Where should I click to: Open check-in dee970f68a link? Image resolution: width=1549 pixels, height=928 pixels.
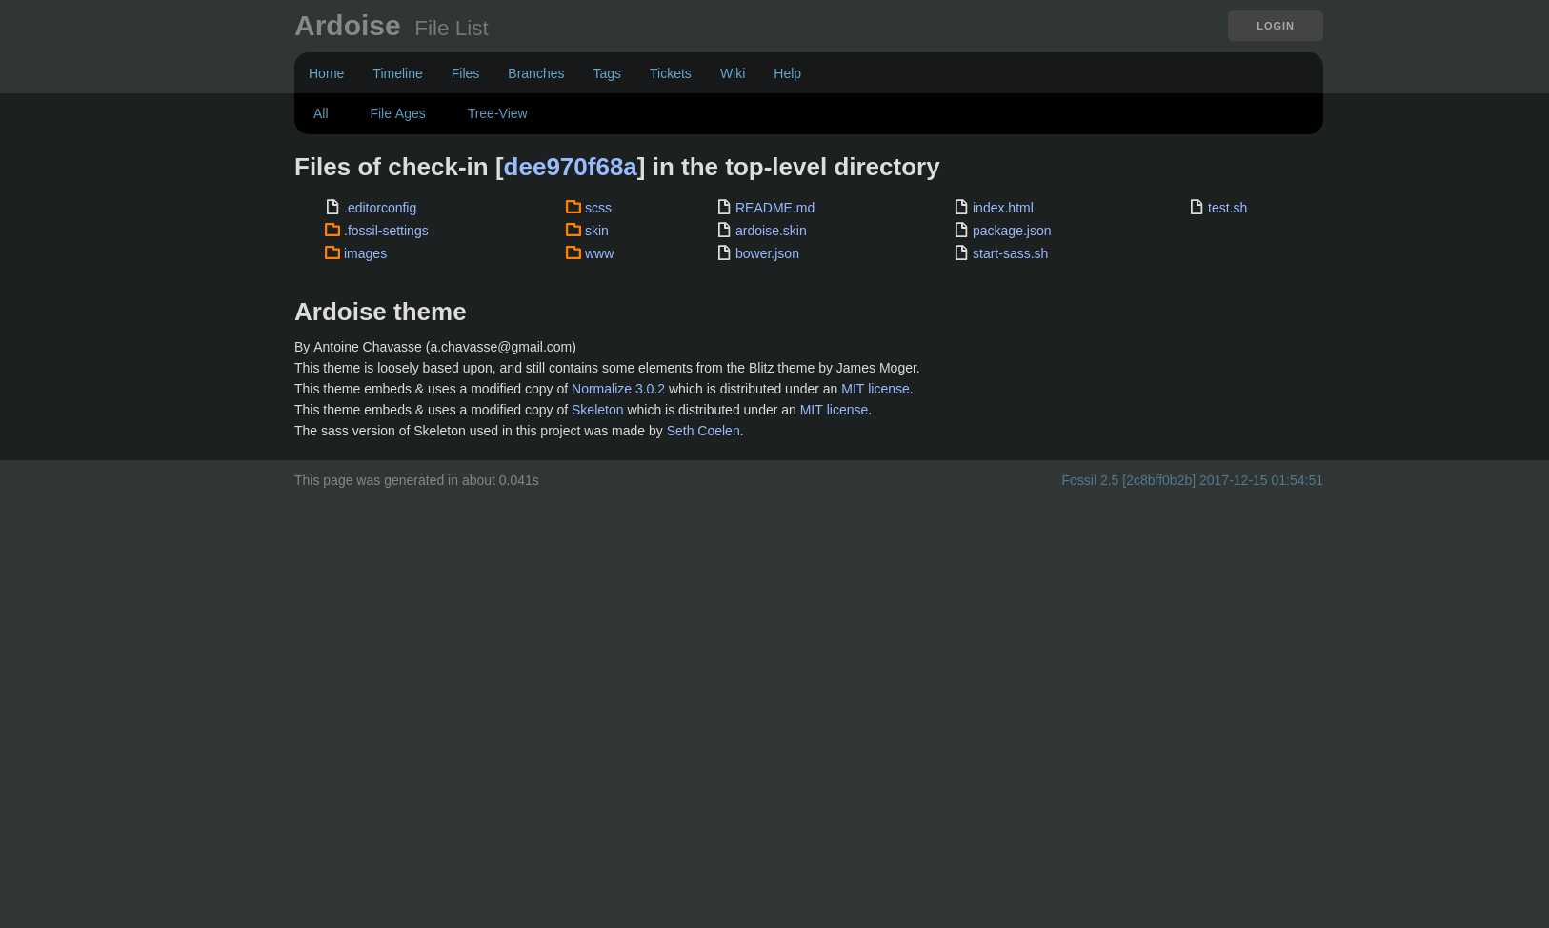[x=570, y=167]
